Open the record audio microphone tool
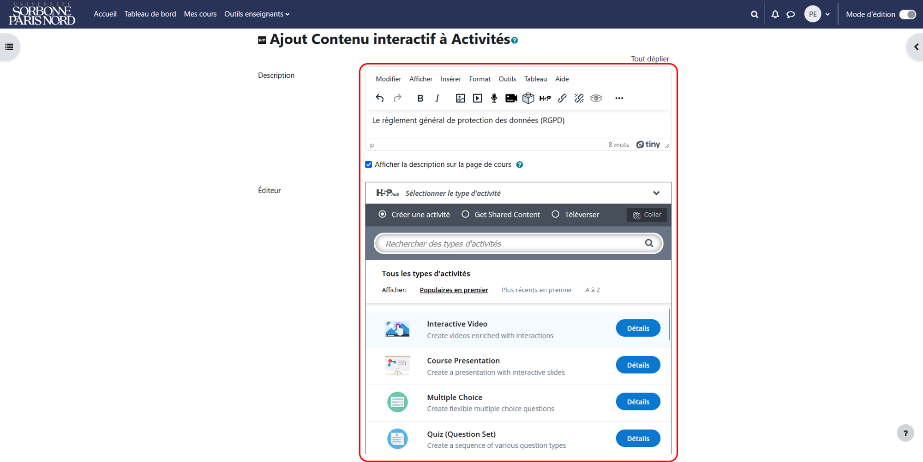923x462 pixels. [494, 98]
